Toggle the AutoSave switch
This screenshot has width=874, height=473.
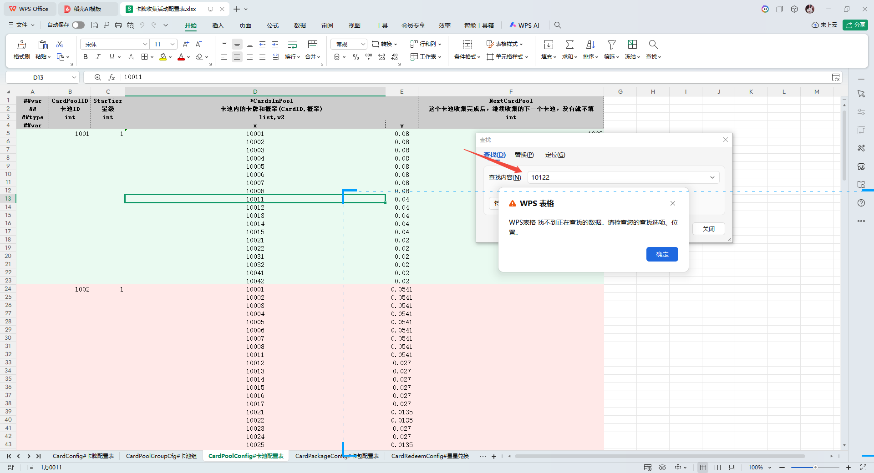click(x=78, y=25)
